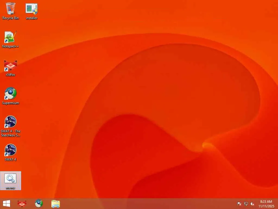Click the muted volume tray icon
The image size is (278, 209).
252,204
